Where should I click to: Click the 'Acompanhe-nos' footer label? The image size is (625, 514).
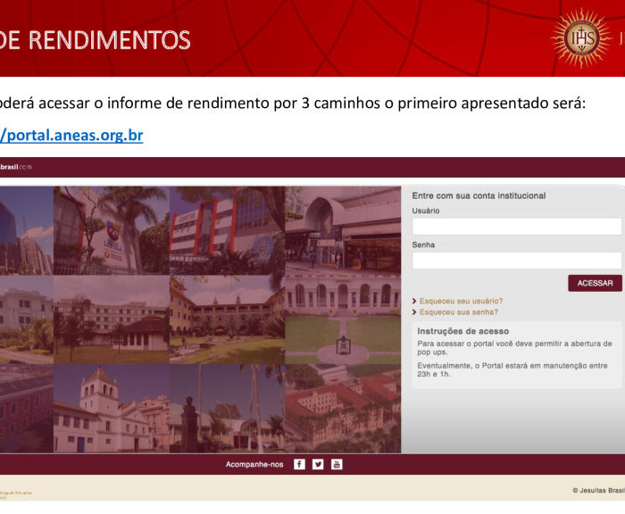(x=254, y=464)
